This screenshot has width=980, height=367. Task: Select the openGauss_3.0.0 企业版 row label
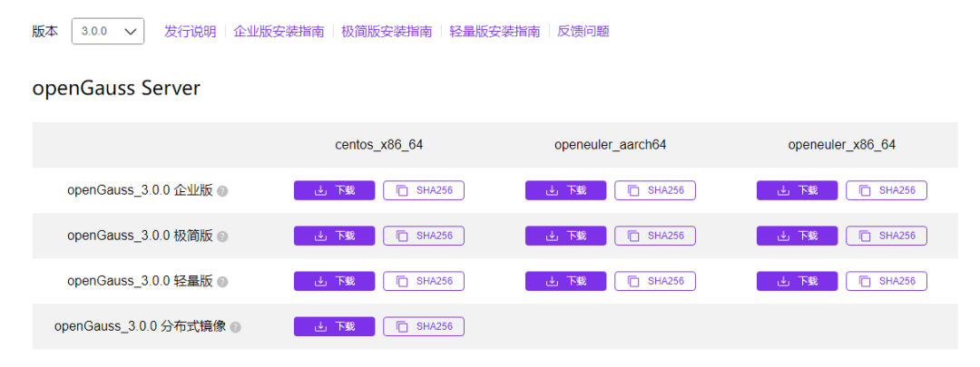tap(140, 190)
